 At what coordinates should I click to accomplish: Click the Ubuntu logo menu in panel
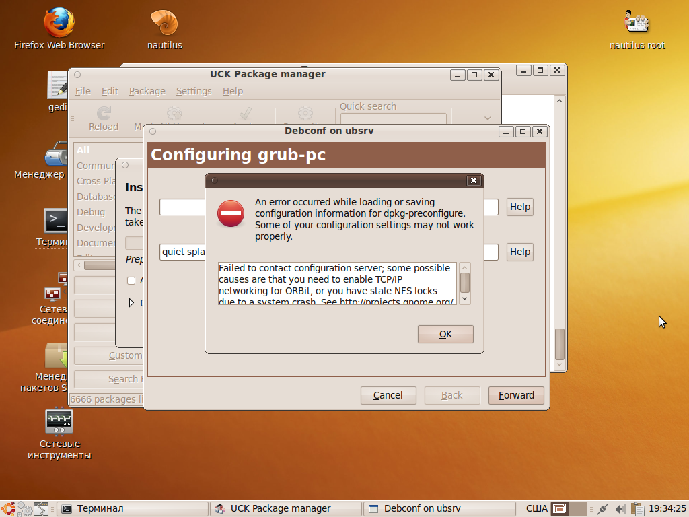pos(8,509)
